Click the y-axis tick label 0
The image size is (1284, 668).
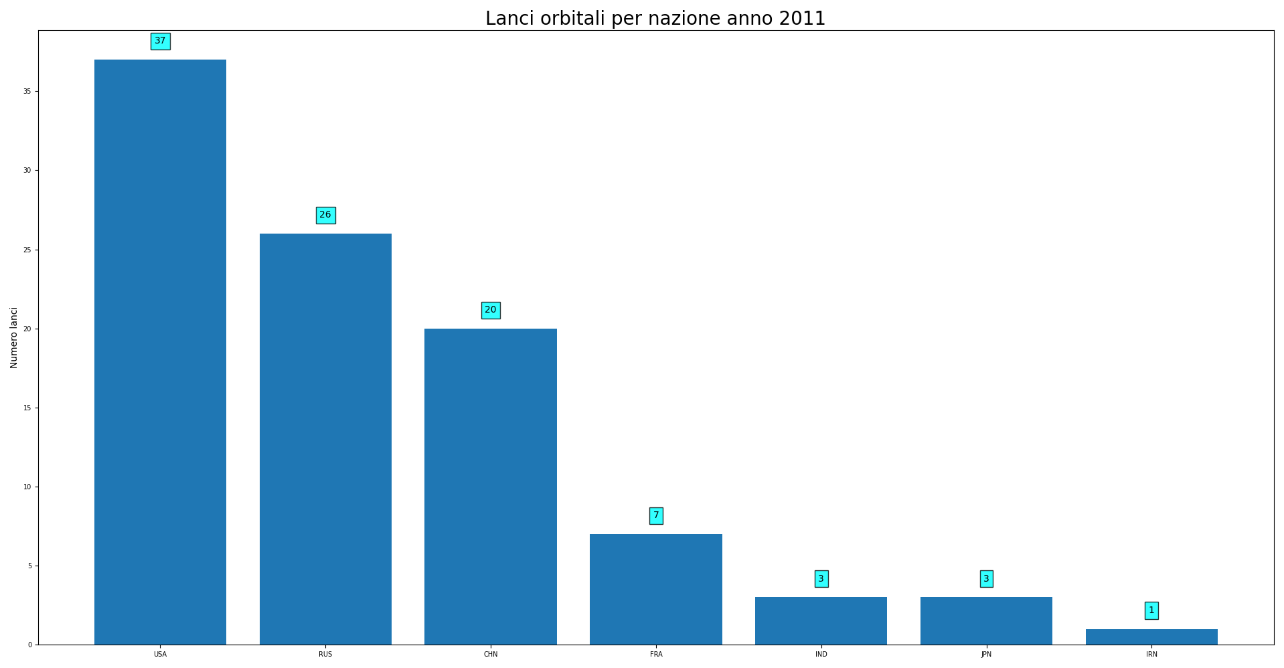pos(29,645)
